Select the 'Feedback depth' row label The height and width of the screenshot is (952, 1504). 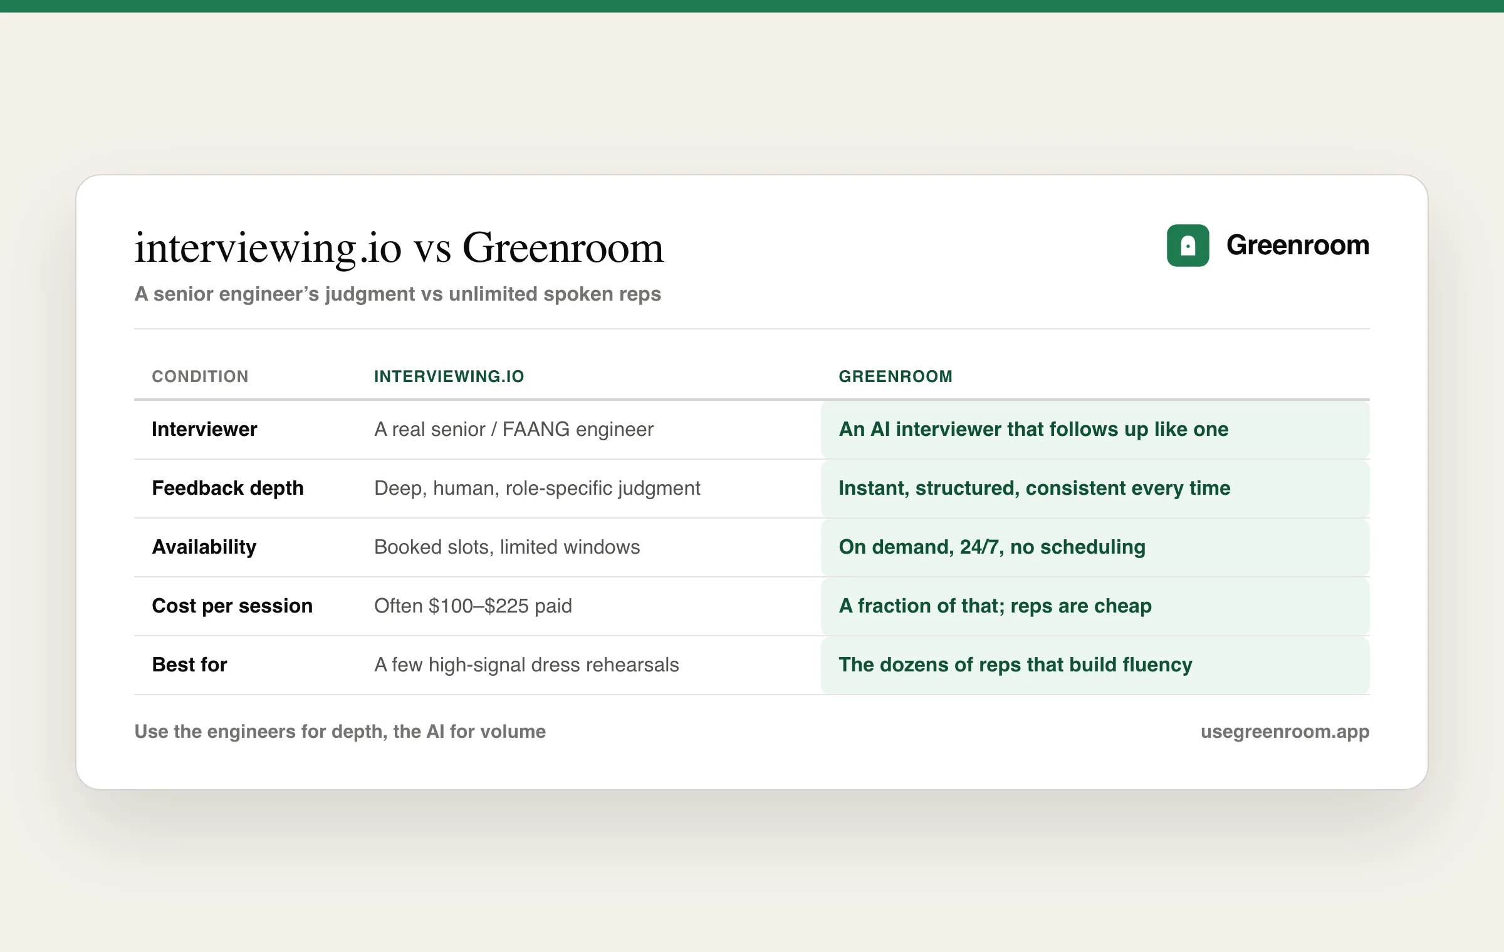point(227,488)
